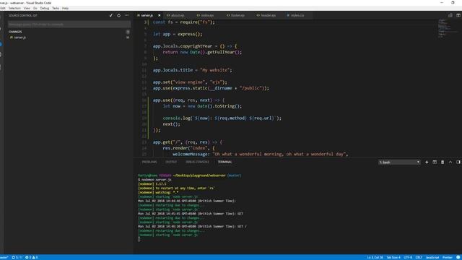Maximize the panel with the chevron-up icon
Image resolution: width=462 pixels, height=260 pixels.
(450, 162)
